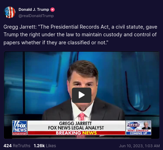Open the Jun 10, 2023 timestamp

[139, 146]
